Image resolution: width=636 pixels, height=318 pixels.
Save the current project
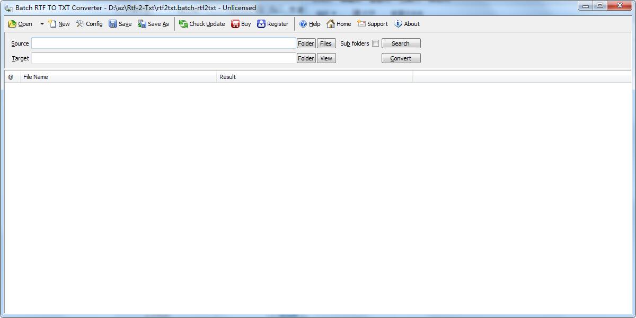(120, 24)
